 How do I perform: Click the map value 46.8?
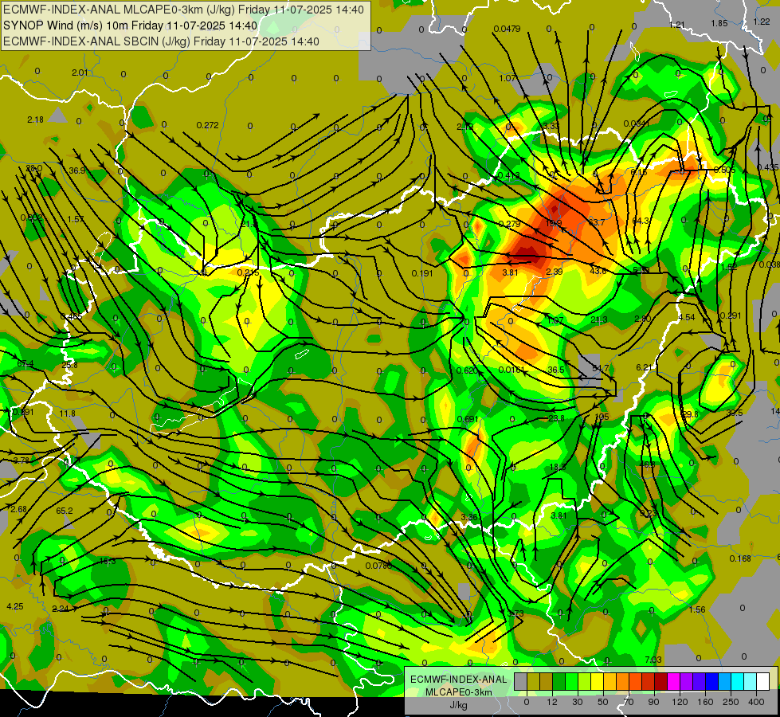[647, 464]
